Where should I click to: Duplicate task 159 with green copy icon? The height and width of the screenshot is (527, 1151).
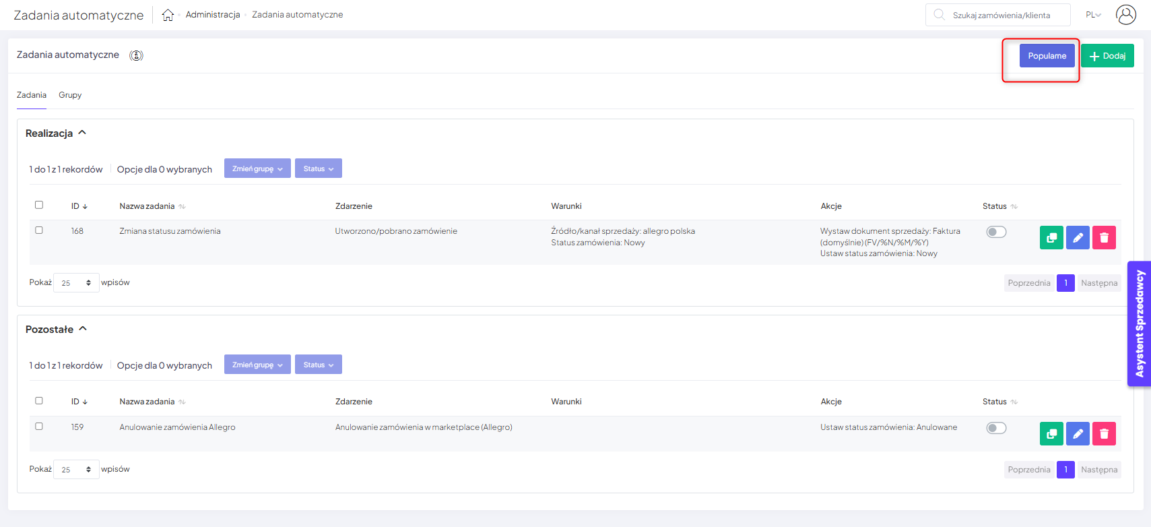pyautogui.click(x=1051, y=433)
